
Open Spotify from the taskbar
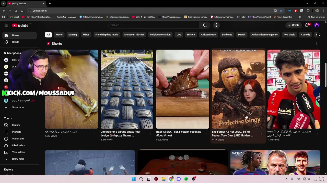pos(186,179)
